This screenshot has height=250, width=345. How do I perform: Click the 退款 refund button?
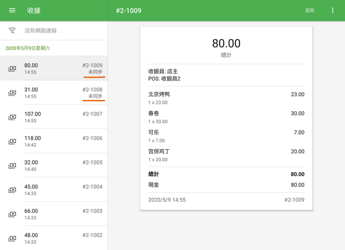310,10
